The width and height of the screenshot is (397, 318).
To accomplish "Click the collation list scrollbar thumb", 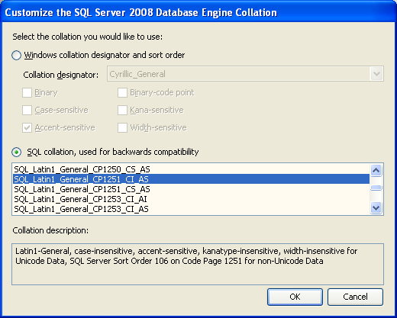I will click(x=376, y=188).
